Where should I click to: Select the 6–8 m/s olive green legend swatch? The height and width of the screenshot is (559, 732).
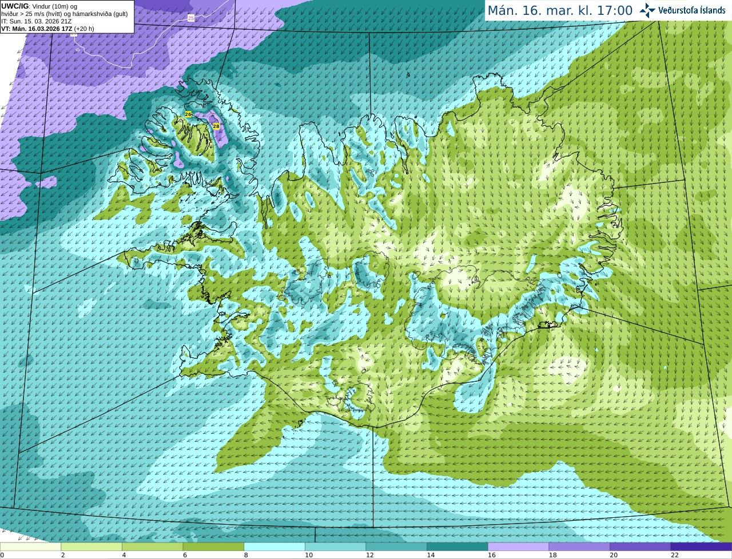[x=213, y=546]
